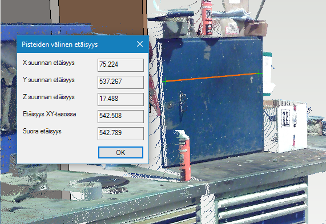The image size is (326, 224).
Task: Select the Suora etäisyys value field
Action: coord(120,133)
